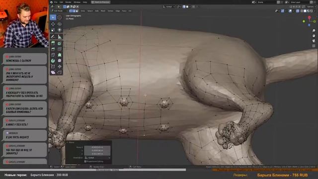Select the Spin tool
This screenshot has height=179, width=318.
pyautogui.click(x=53, y=61)
